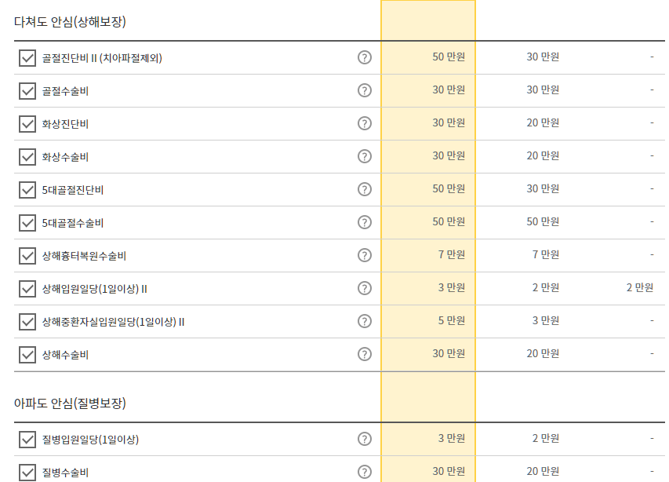Open help for 상해중환자실입원일당

pyautogui.click(x=365, y=321)
